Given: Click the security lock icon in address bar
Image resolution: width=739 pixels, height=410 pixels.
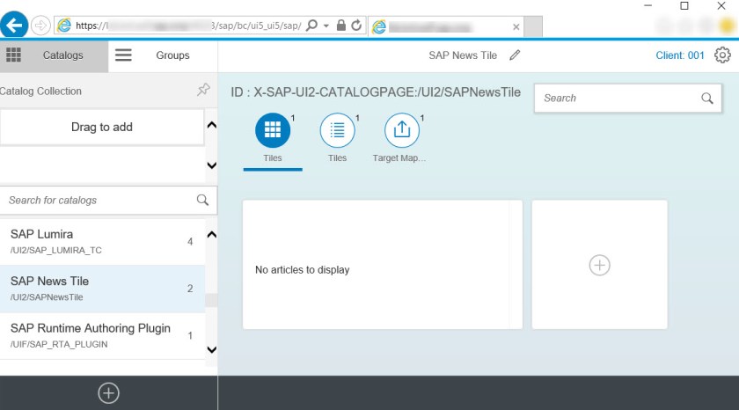Looking at the screenshot, I should click(x=341, y=25).
